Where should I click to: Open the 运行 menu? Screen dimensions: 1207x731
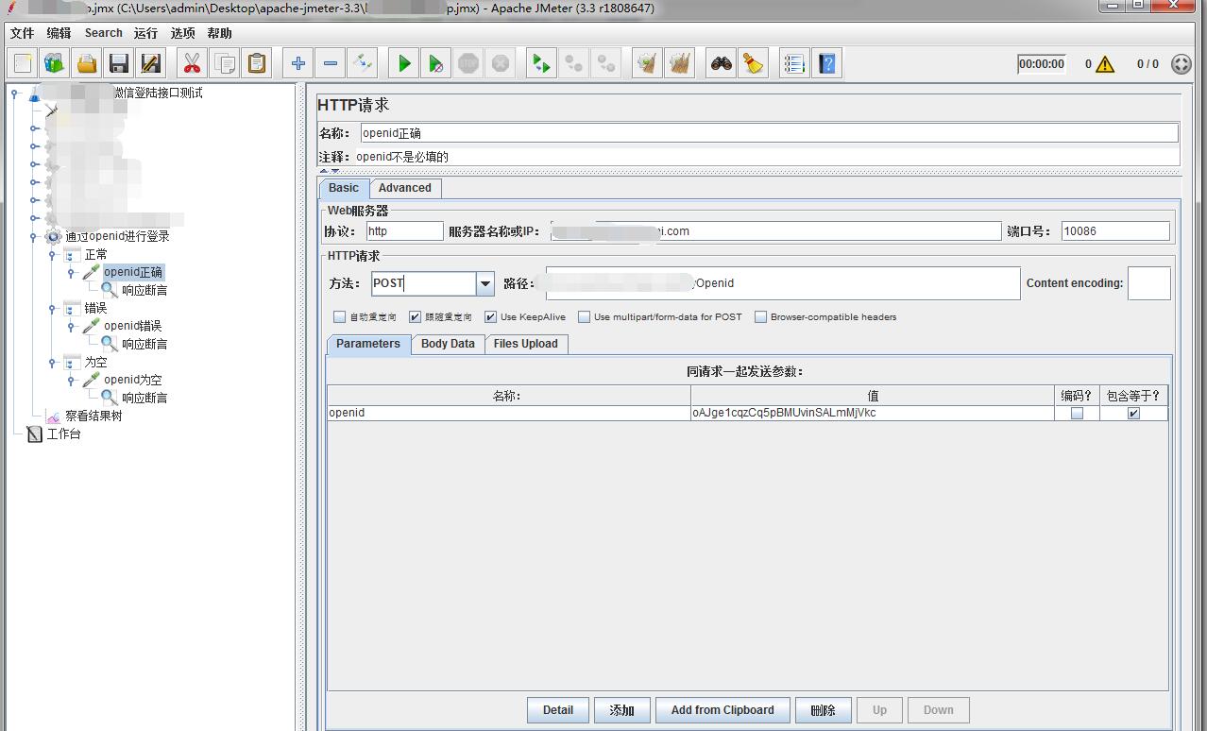coord(146,33)
